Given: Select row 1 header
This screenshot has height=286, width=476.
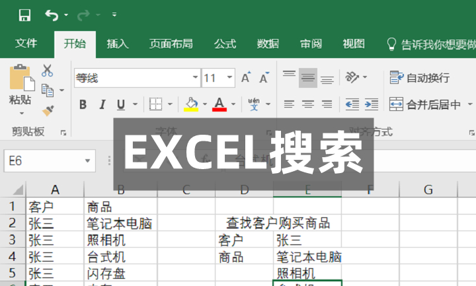Looking at the screenshot, I should [13, 206].
